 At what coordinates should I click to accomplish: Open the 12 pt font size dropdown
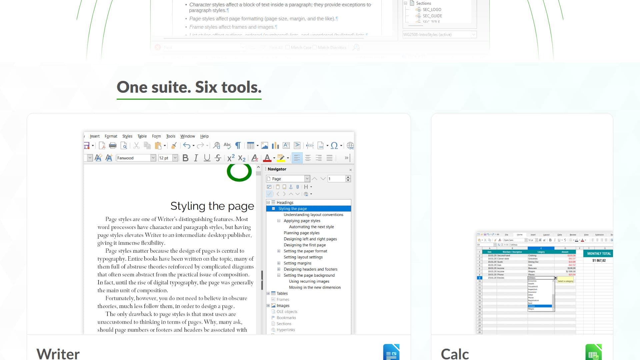pyautogui.click(x=175, y=158)
